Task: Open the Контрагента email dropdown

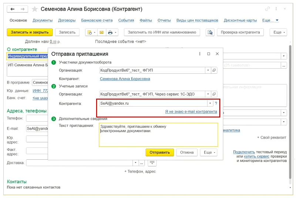Action: (x=210, y=103)
